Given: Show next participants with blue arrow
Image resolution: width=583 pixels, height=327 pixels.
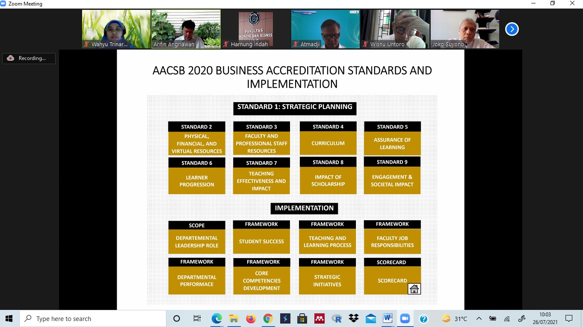Looking at the screenshot, I should (512, 29).
